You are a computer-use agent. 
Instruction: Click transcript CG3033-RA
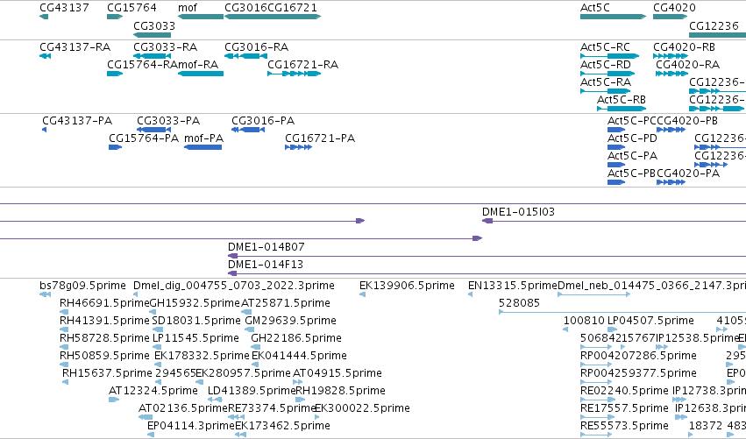153,56
